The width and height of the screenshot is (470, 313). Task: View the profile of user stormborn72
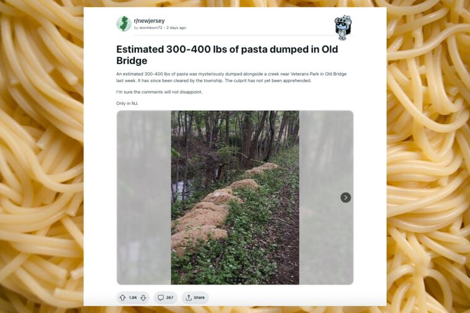click(151, 28)
